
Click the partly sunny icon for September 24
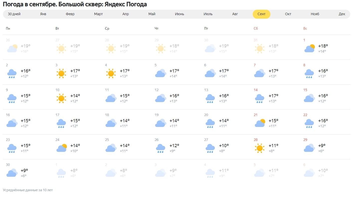click(x=62, y=148)
